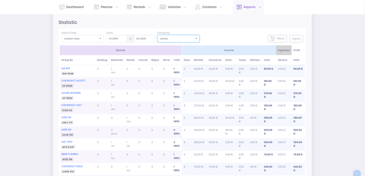Open the Reports menu
365x176 pixels.
click(249, 7)
